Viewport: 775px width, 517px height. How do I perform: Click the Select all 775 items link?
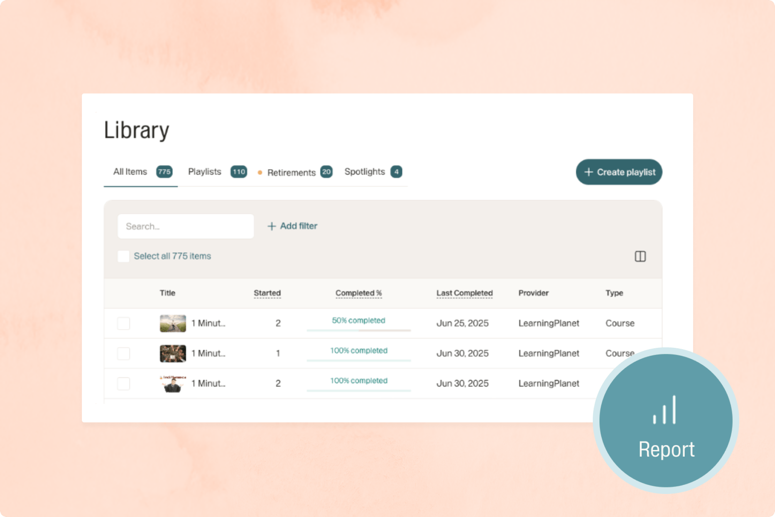pos(172,256)
